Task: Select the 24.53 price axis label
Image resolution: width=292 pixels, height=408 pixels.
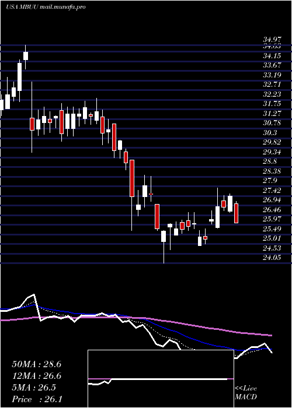Action: point(272,248)
